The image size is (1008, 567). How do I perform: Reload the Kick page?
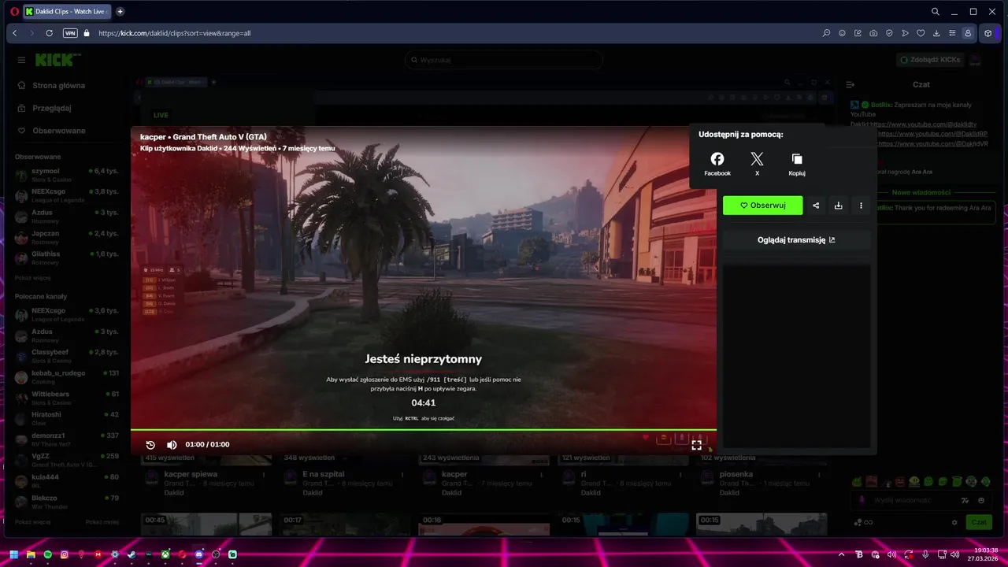(50, 33)
